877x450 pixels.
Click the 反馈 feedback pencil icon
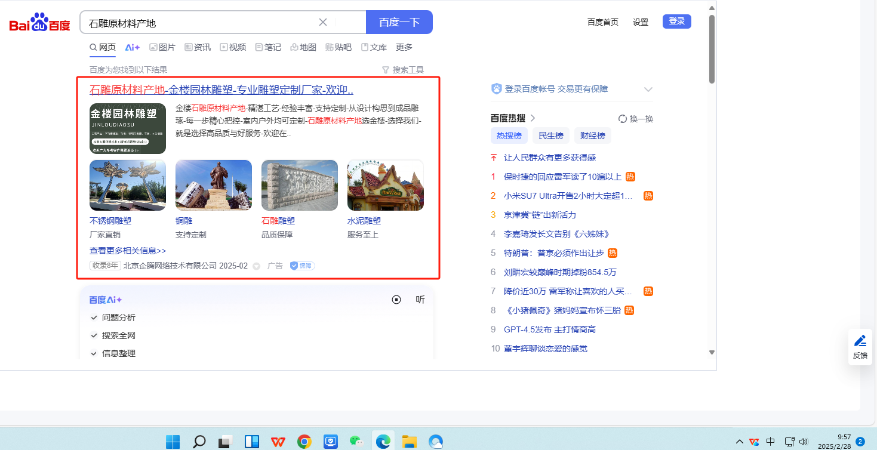(860, 341)
